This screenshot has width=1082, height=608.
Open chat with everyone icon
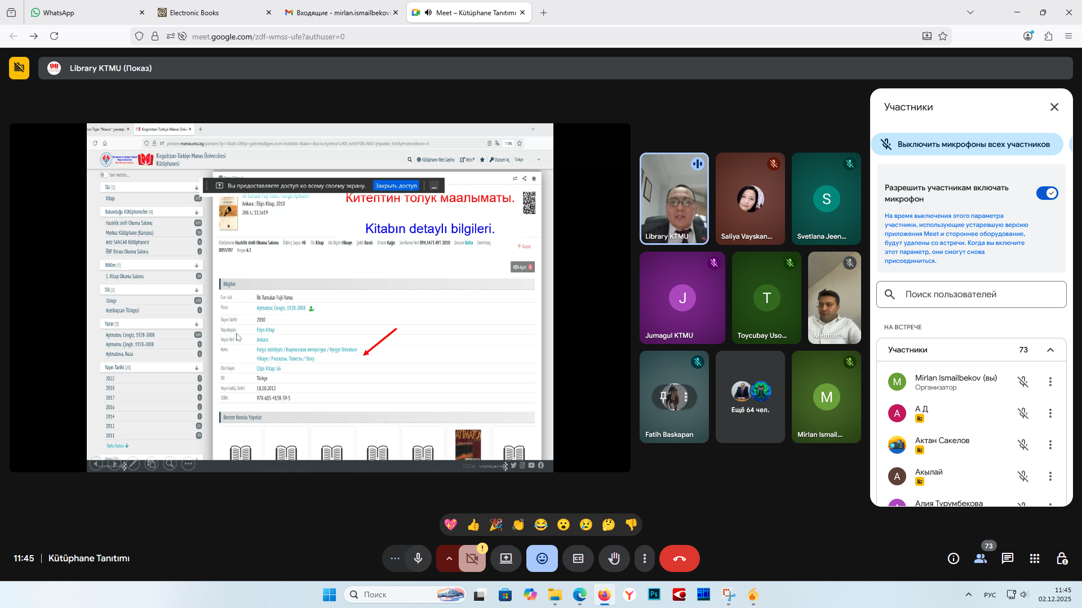[x=1008, y=558]
